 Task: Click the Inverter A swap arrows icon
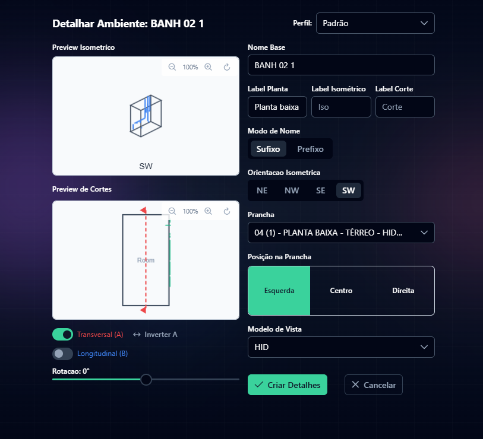click(x=137, y=335)
